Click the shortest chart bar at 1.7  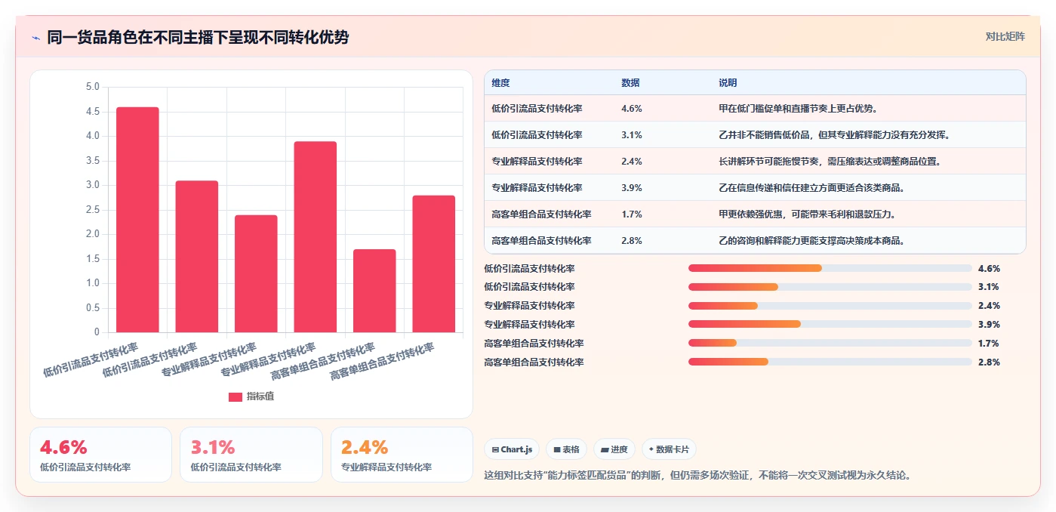tap(374, 291)
